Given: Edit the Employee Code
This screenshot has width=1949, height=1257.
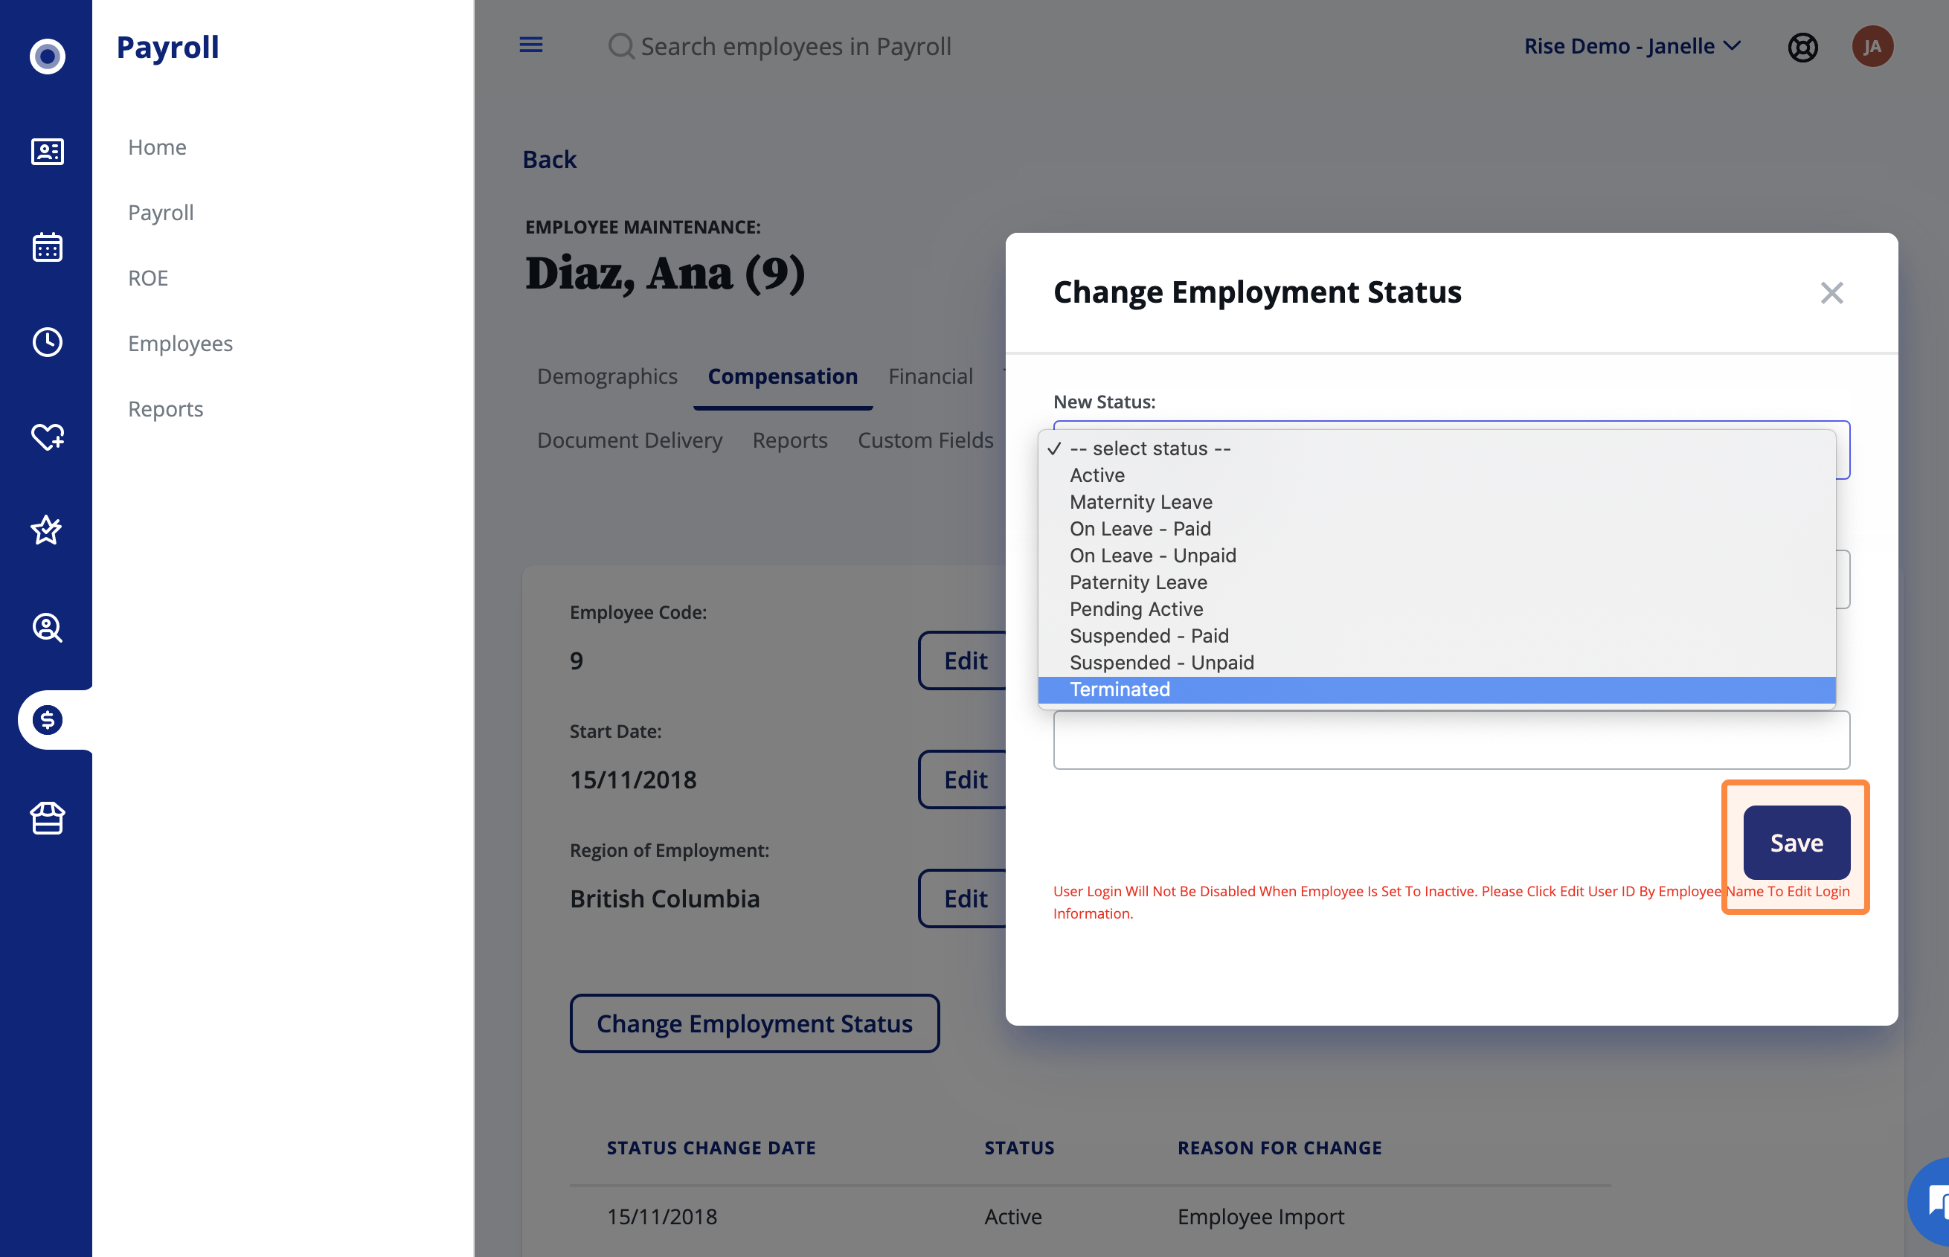Looking at the screenshot, I should click(x=965, y=660).
